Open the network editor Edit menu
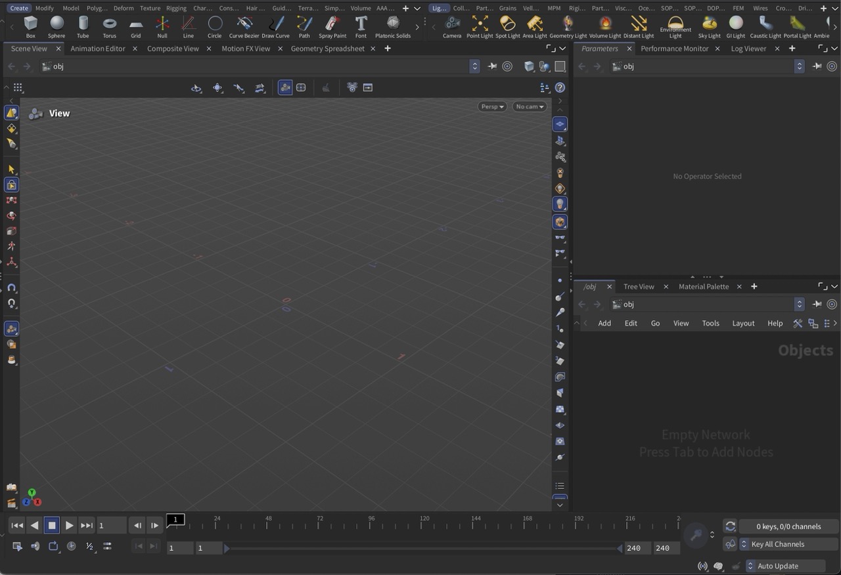Viewport: 841px width, 575px height. point(631,323)
